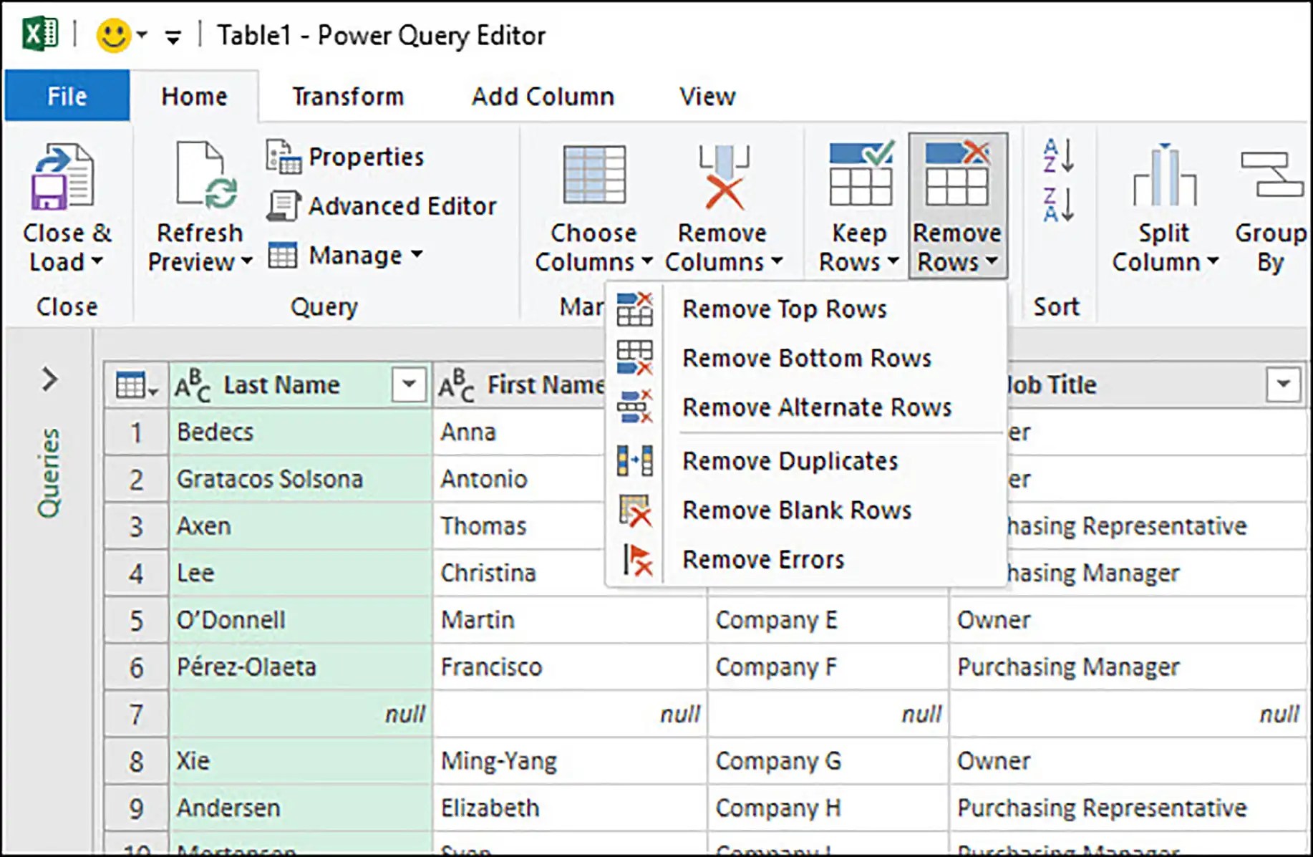This screenshot has width=1313, height=857.
Task: Open the File menu
Action: [66, 95]
